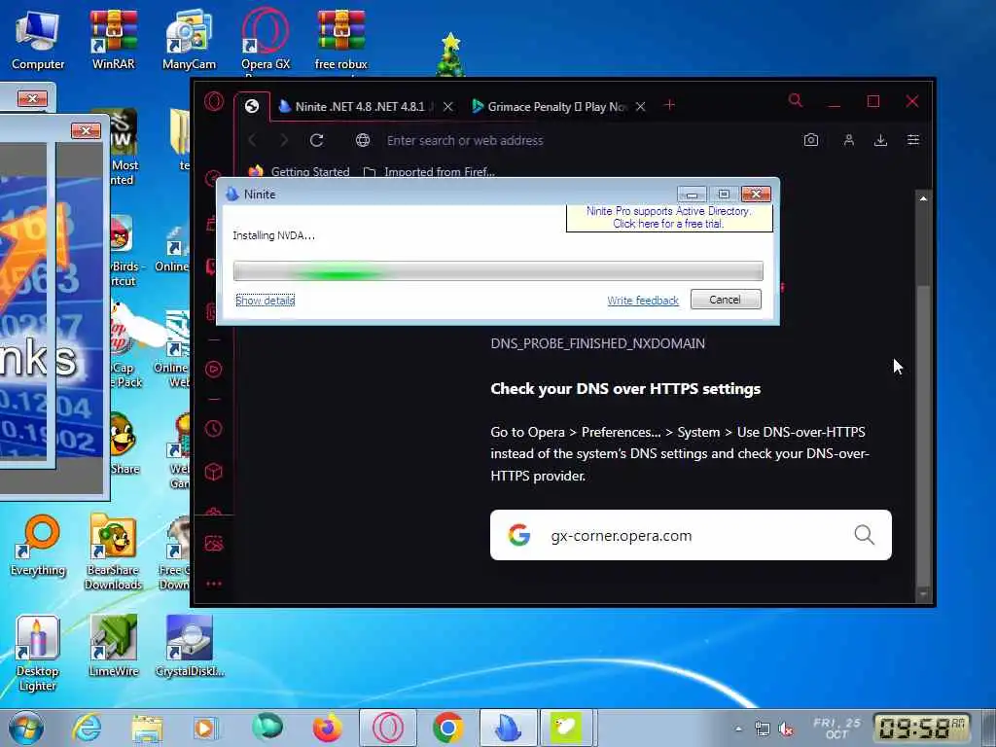Switch to the Ninite .NET 4.8 tab
This screenshot has width=996, height=747.
point(359,107)
